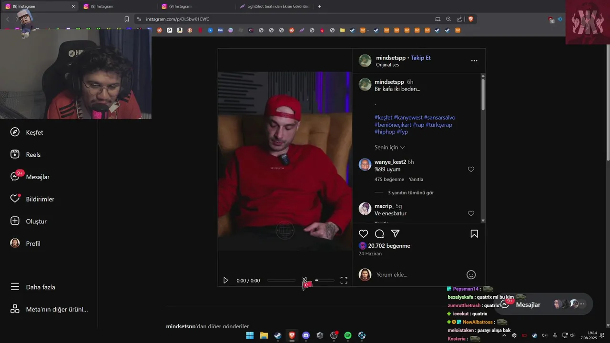Open Keşfet in Instagram sidebar
Screen dimensions: 610x343
click(x=27, y=132)
